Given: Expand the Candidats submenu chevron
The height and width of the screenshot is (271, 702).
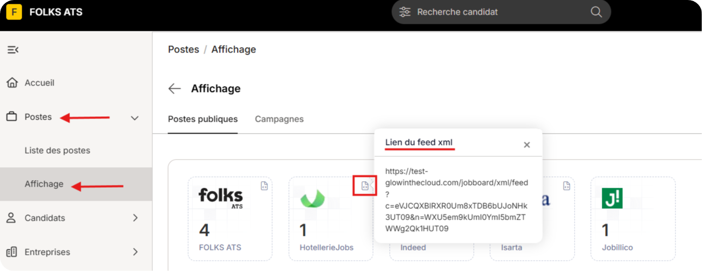Looking at the screenshot, I should [x=135, y=218].
